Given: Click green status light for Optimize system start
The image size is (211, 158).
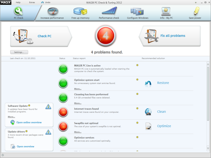Looking at the screenshot, I should (x=63, y=83).
